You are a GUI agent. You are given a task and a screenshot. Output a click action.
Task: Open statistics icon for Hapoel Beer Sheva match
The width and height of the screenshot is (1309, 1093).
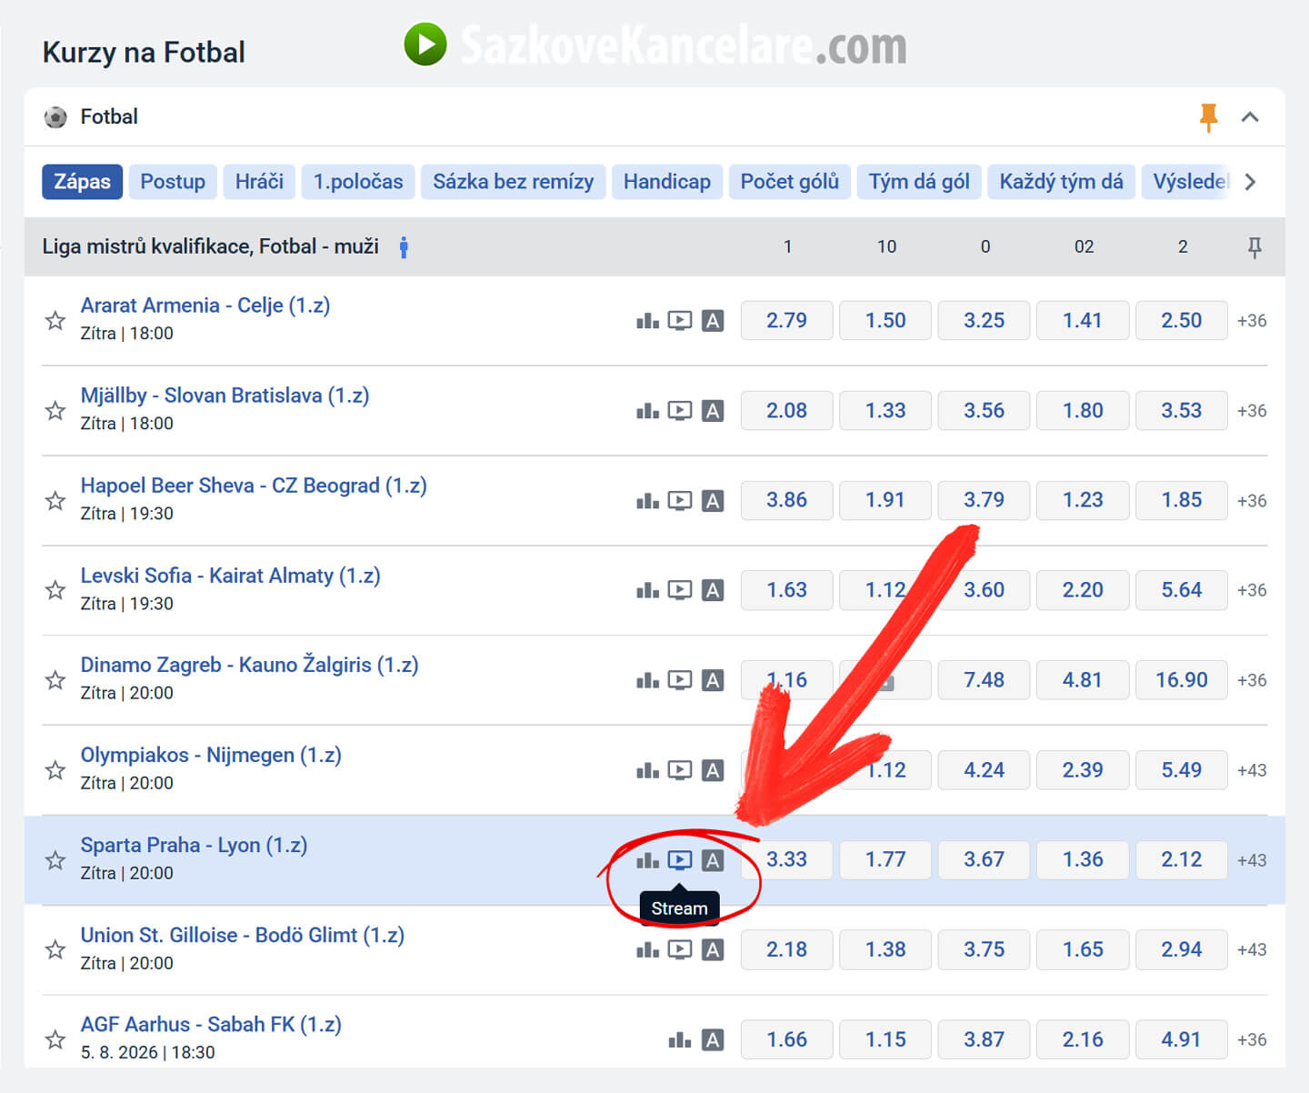click(647, 500)
